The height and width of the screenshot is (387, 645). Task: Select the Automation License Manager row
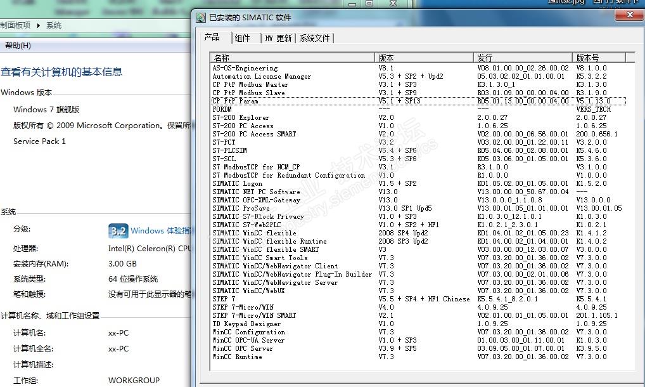pos(418,76)
